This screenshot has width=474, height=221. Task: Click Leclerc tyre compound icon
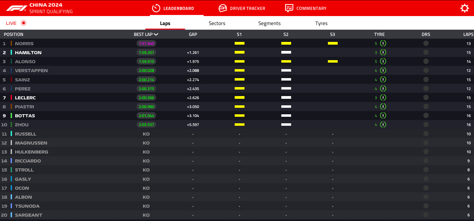coord(383,97)
